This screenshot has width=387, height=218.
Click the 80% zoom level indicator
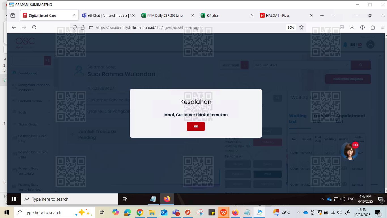point(291,28)
